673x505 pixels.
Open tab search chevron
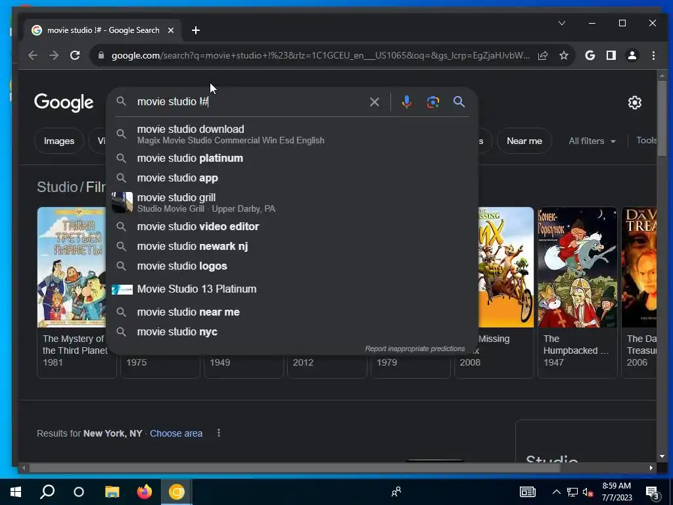click(562, 23)
